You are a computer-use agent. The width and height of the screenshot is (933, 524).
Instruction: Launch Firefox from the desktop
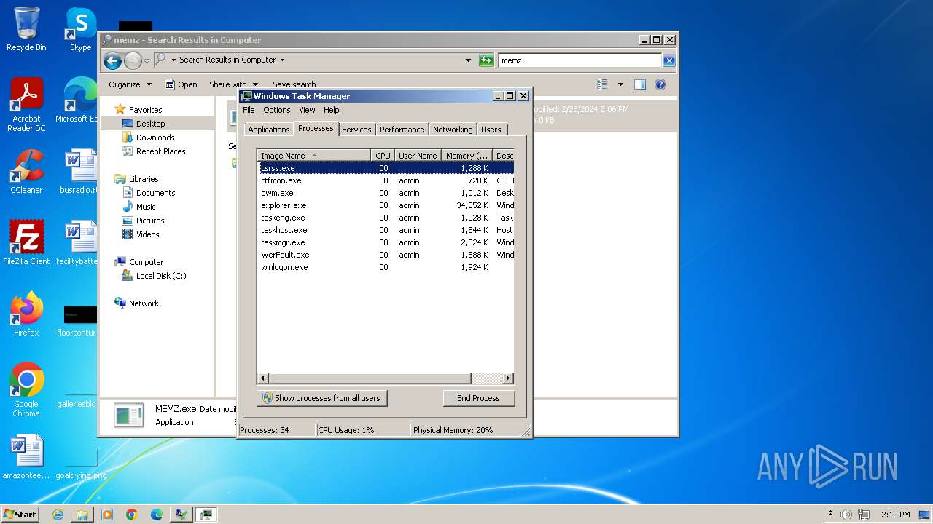point(26,314)
